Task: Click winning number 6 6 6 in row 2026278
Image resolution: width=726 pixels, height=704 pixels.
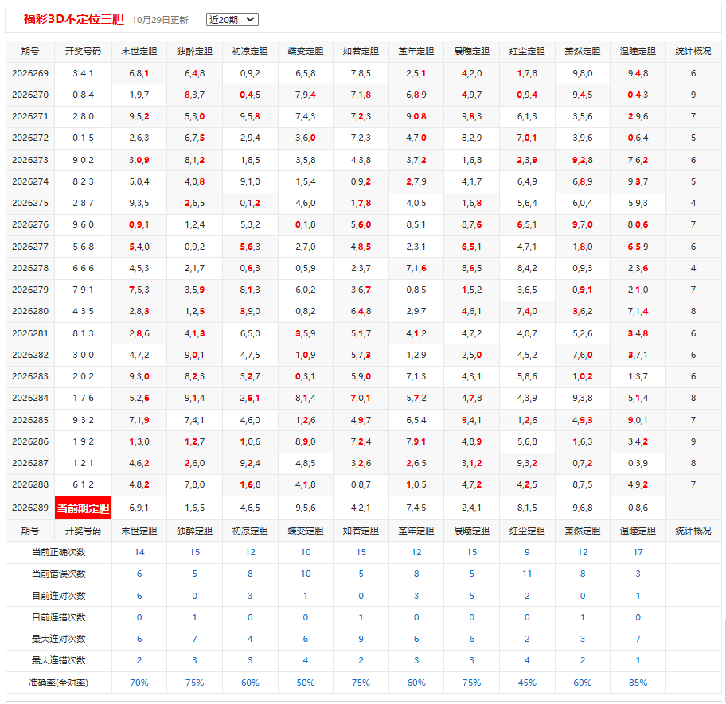Action: (83, 268)
